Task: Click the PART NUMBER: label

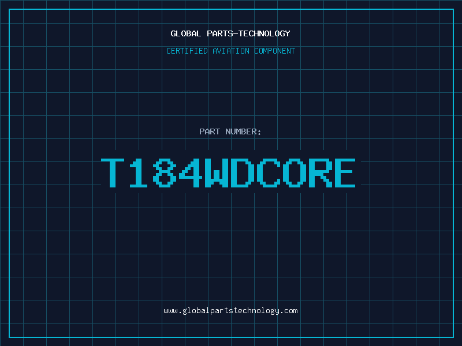Action: (x=230, y=132)
